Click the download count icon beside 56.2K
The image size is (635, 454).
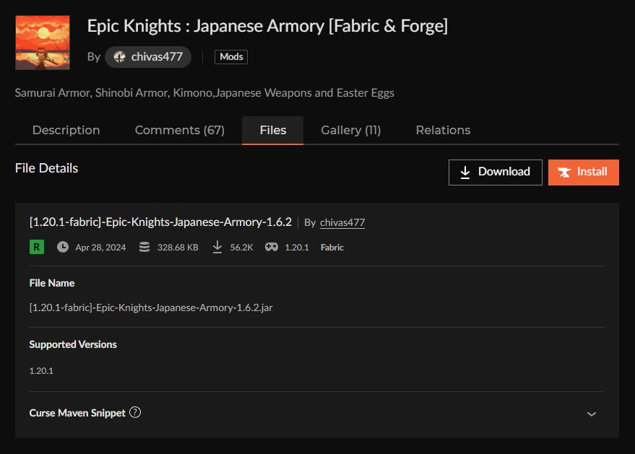[x=217, y=247]
